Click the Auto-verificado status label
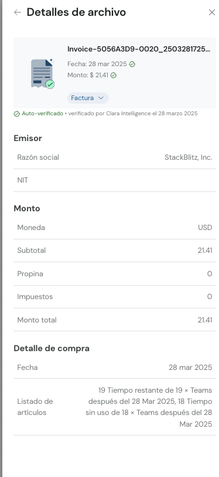Image resolution: width=219 pixels, height=477 pixels. [x=42, y=114]
